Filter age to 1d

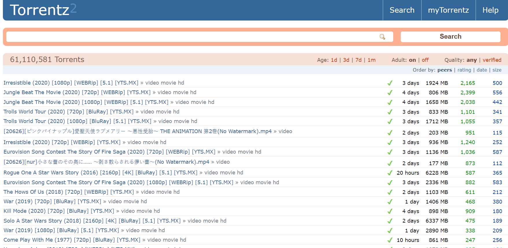(334, 60)
